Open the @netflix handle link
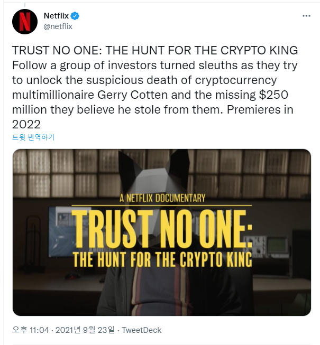 (58, 26)
